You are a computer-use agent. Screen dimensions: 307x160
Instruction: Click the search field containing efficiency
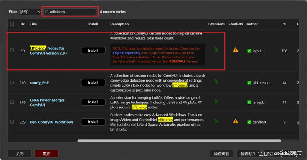pyautogui.click(x=70, y=12)
